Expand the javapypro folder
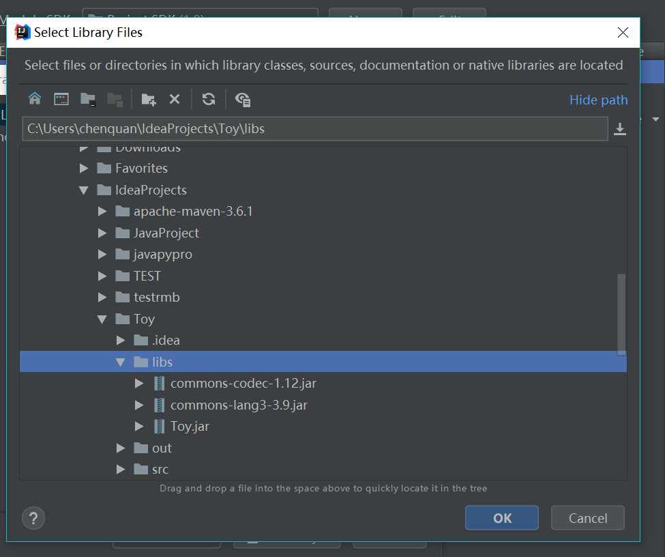 coord(102,254)
